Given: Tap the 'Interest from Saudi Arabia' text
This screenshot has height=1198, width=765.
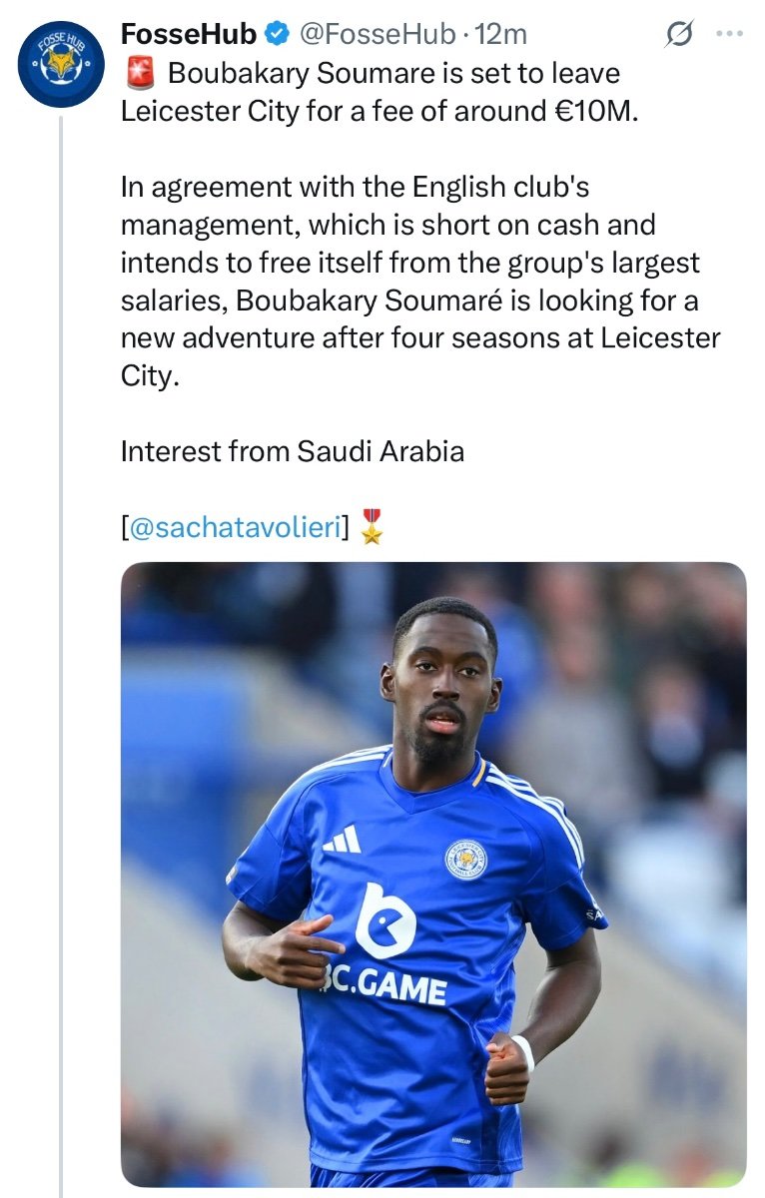Looking at the screenshot, I should pos(293,451).
